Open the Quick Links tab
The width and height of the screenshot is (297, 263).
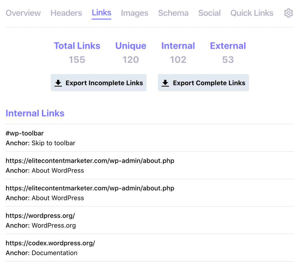(x=252, y=13)
